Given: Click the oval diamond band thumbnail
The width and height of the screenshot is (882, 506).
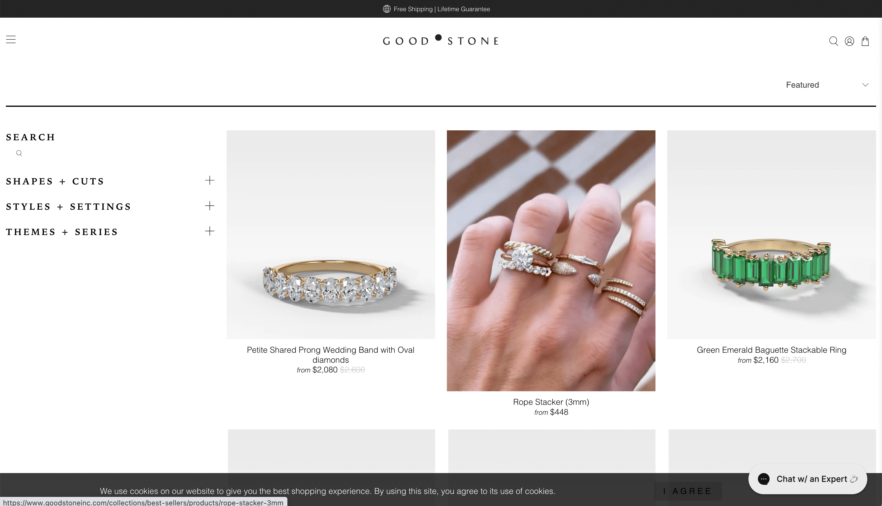Looking at the screenshot, I should pos(330,234).
